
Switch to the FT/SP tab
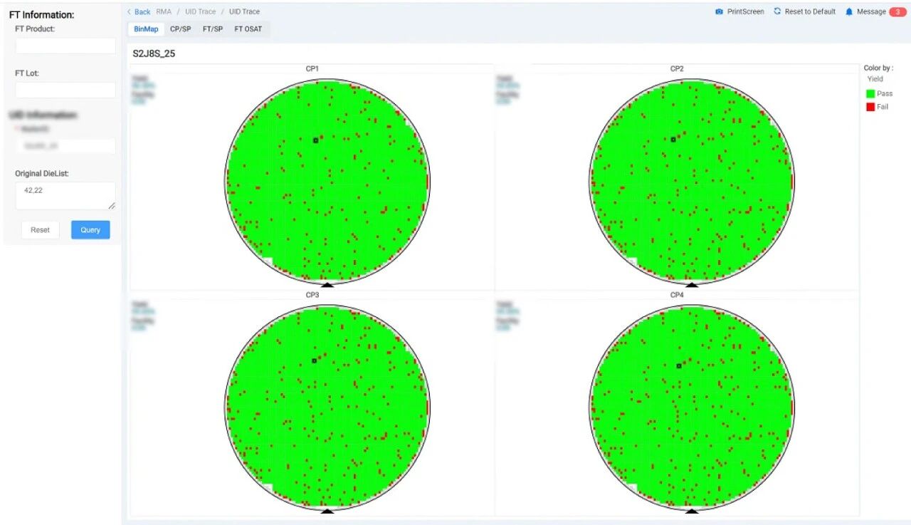click(212, 29)
